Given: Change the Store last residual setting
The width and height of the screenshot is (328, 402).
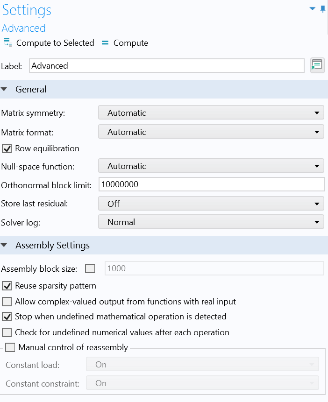Looking at the screenshot, I should click(x=211, y=204).
